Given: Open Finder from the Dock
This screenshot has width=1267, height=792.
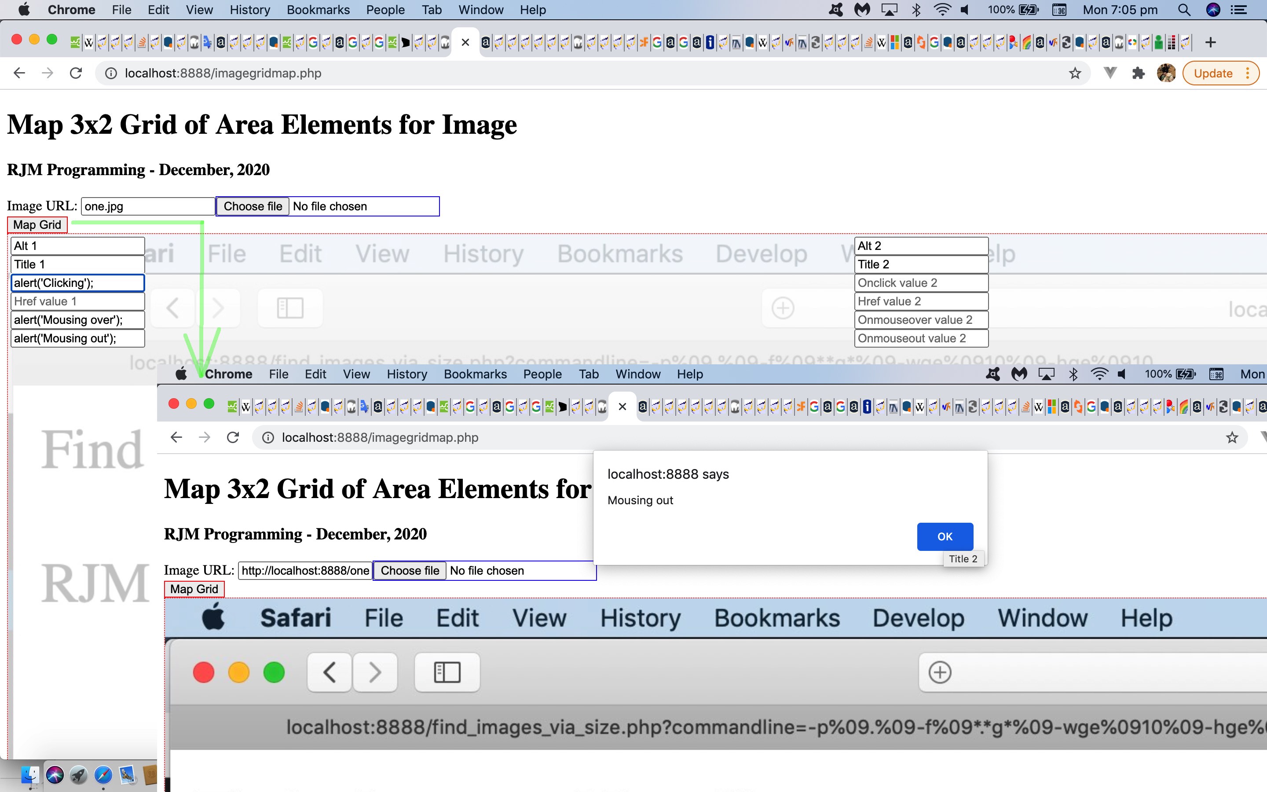Looking at the screenshot, I should coord(30,775).
